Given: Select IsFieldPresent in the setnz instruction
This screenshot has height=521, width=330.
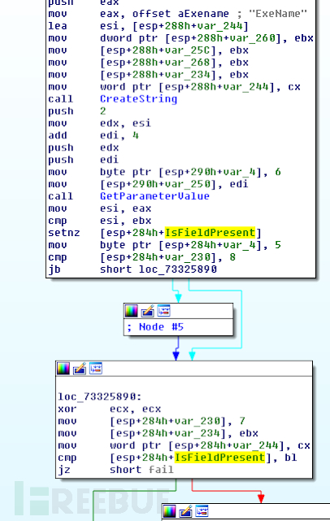Looking at the screenshot, I should [210, 233].
